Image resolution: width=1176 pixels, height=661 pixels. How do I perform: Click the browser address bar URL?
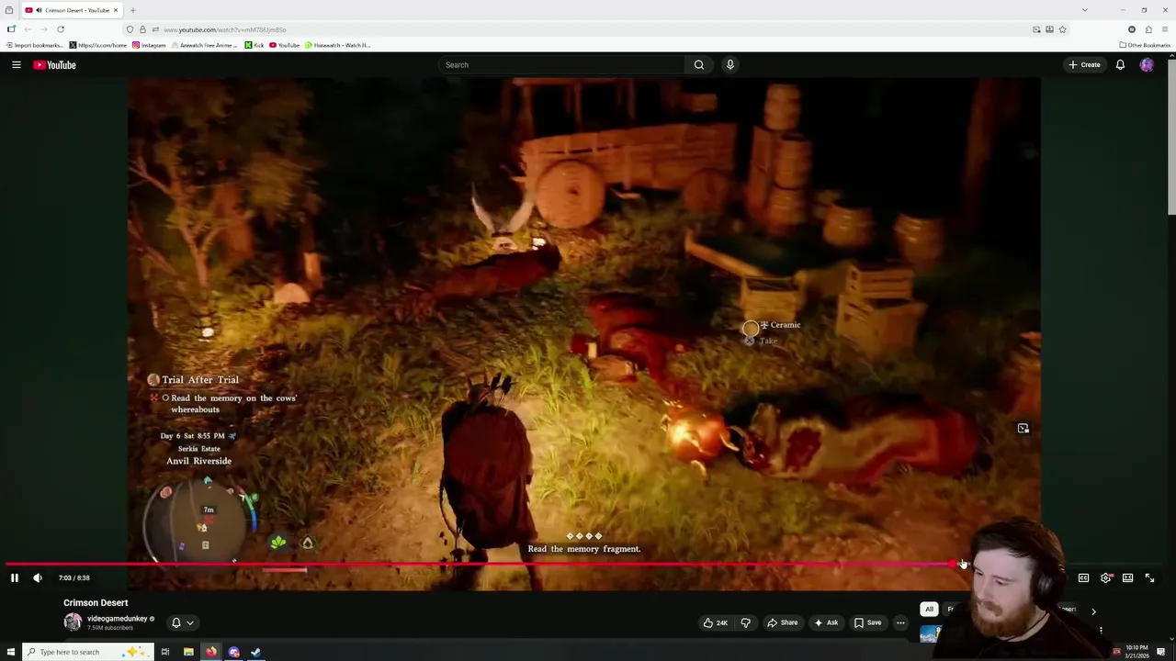pyautogui.click(x=225, y=29)
